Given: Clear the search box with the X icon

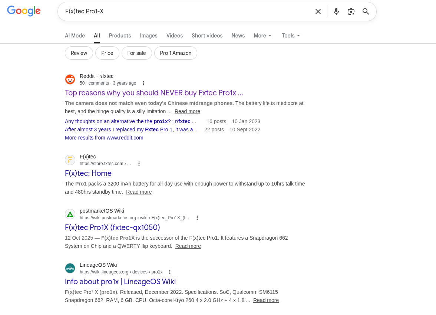Looking at the screenshot, I should tap(318, 12).
